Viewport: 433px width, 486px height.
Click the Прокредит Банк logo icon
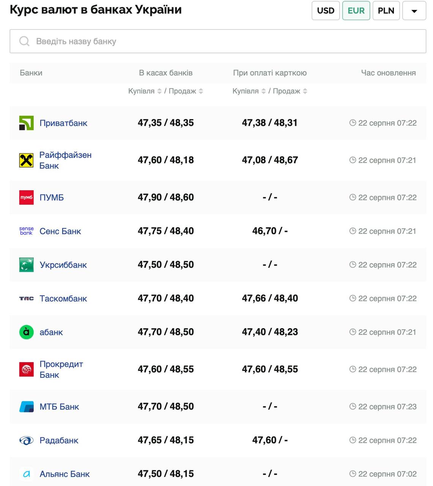(x=26, y=369)
